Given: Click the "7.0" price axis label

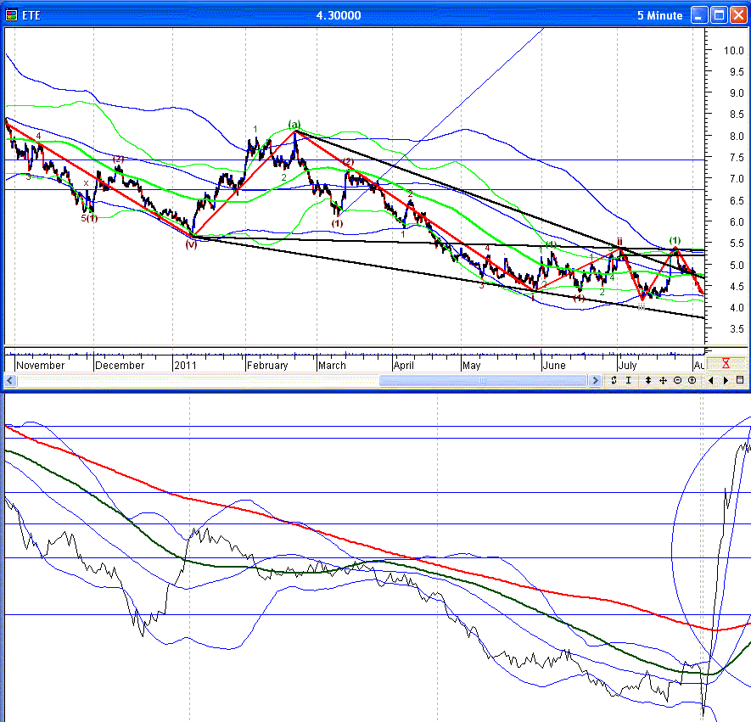Looking at the screenshot, I should pyautogui.click(x=737, y=179).
